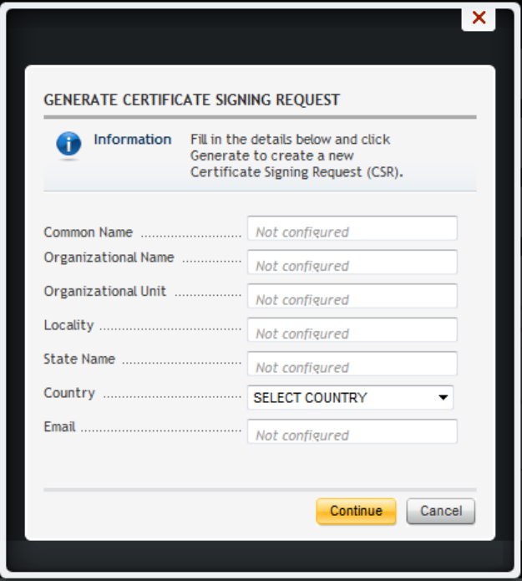522x581 pixels.
Task: Click the Generate Certificate Signing Request heading
Action: [191, 100]
